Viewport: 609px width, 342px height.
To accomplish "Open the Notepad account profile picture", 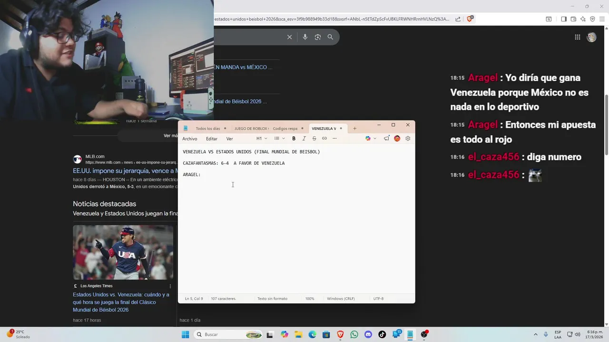I will tap(397, 139).
